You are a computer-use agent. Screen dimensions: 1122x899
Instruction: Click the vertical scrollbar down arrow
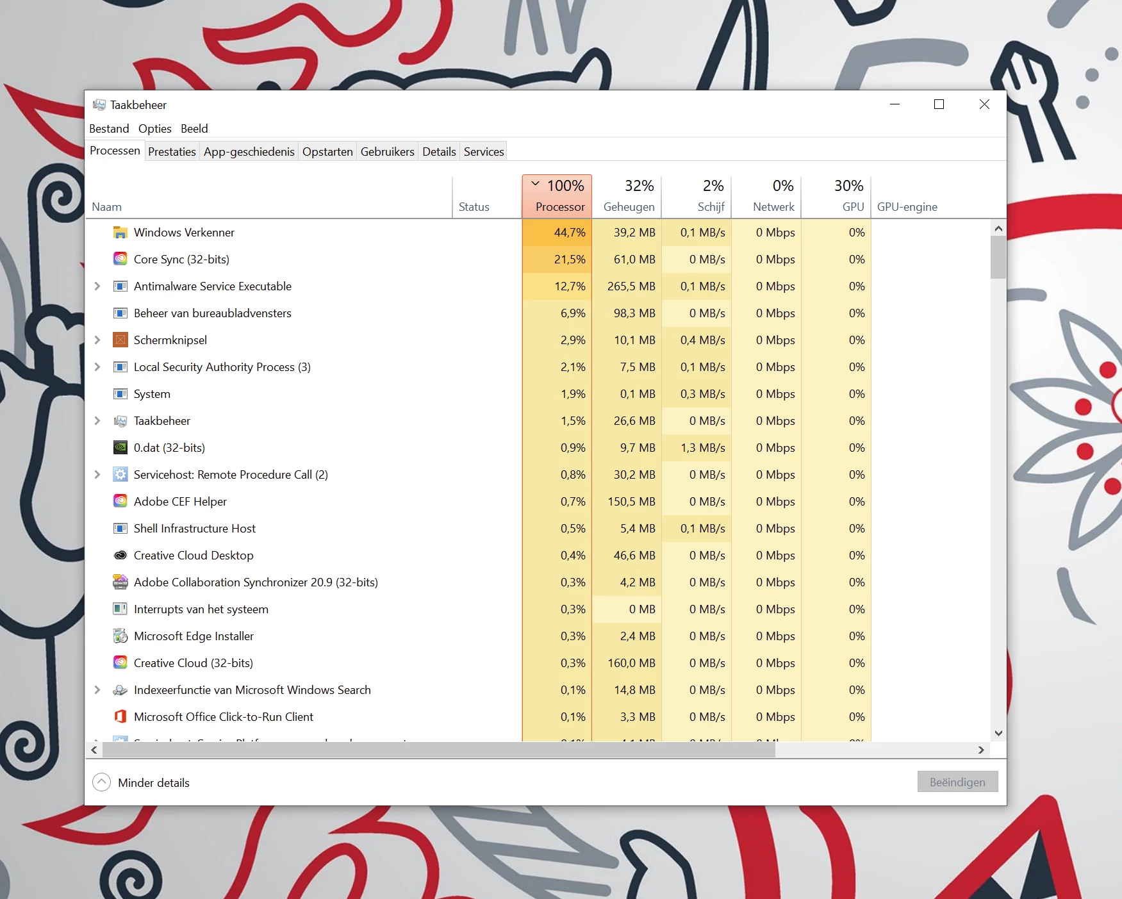998,733
